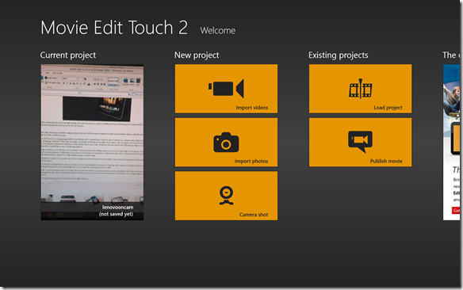Click the Camera shot webcam icon
The height and width of the screenshot is (290, 463).
point(226,195)
